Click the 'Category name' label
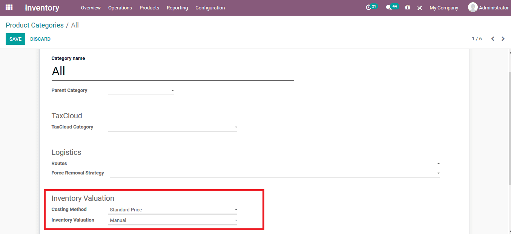 tap(68, 58)
